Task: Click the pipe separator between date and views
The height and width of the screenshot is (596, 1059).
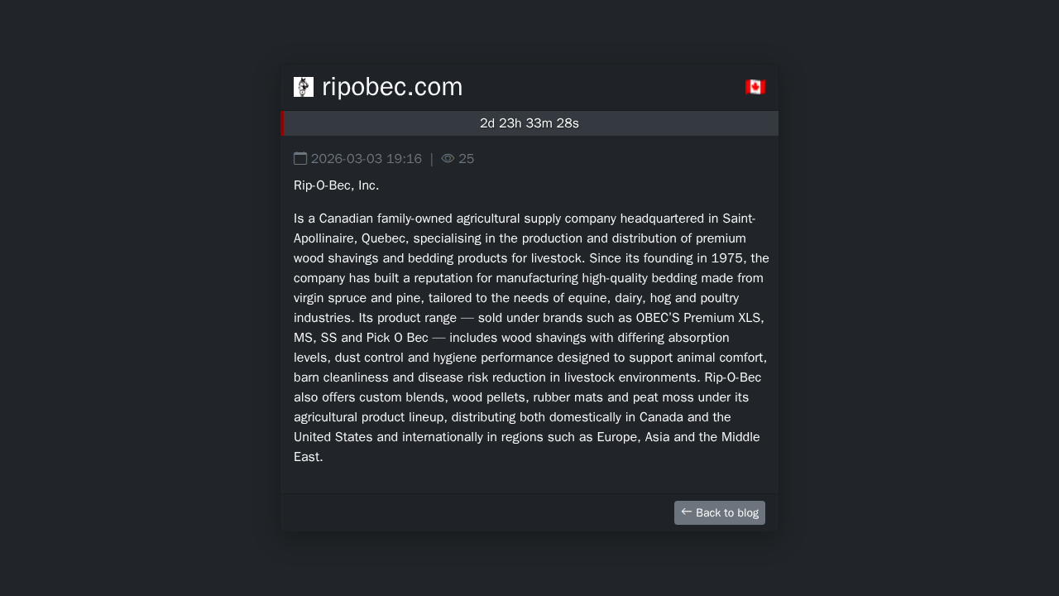Action: (x=432, y=159)
